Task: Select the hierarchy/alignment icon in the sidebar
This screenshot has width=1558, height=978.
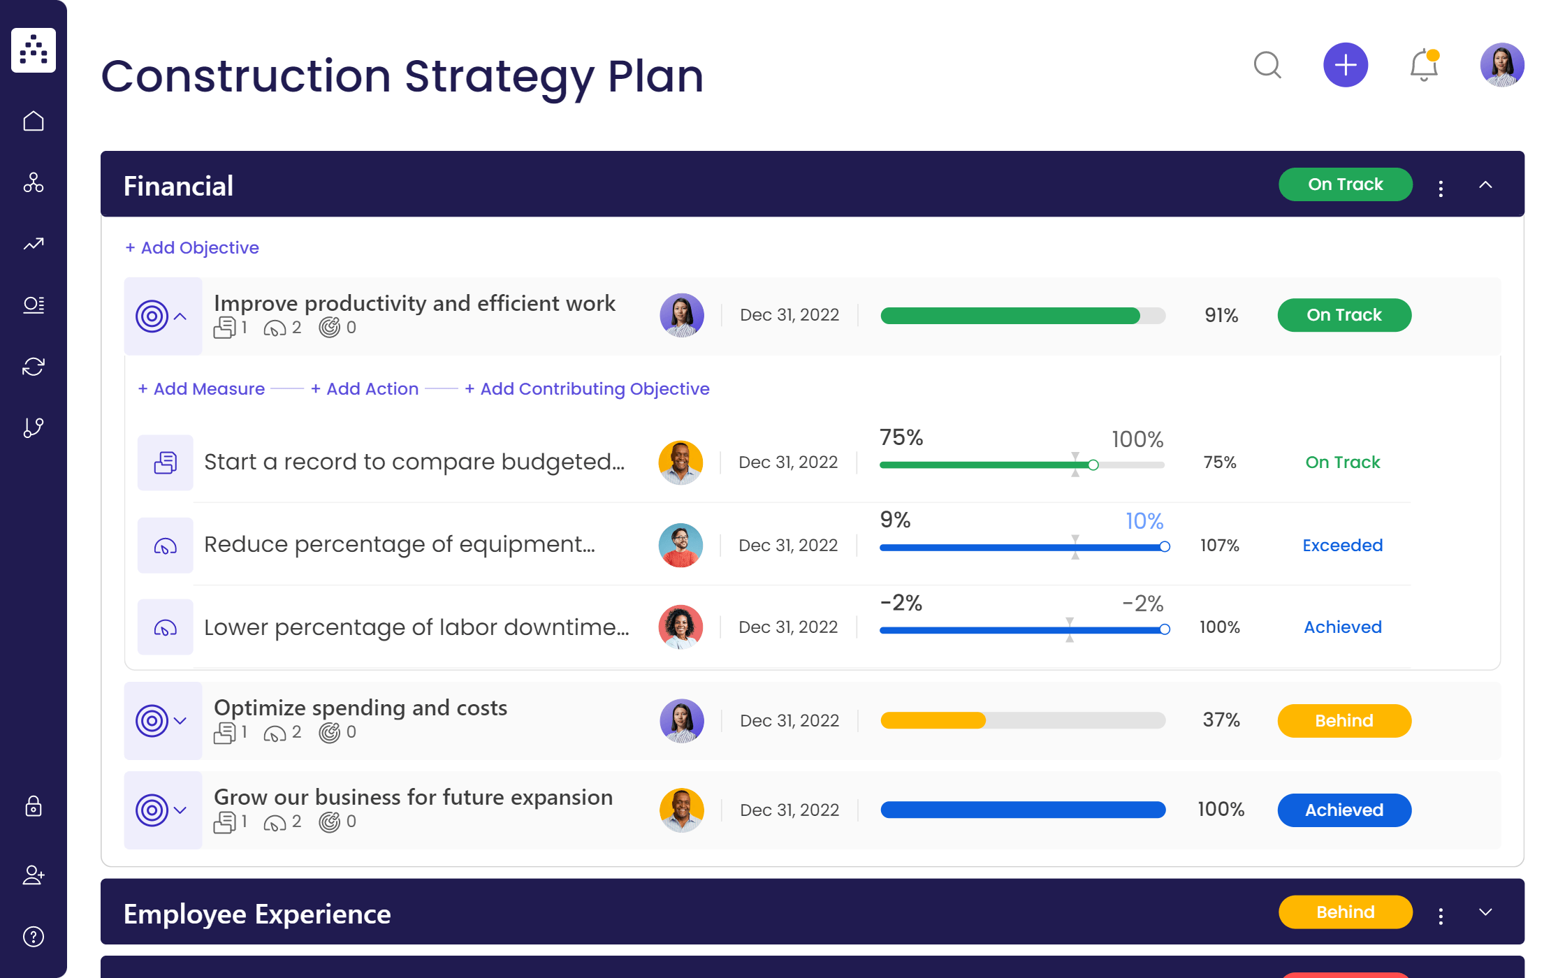Action: (33, 184)
